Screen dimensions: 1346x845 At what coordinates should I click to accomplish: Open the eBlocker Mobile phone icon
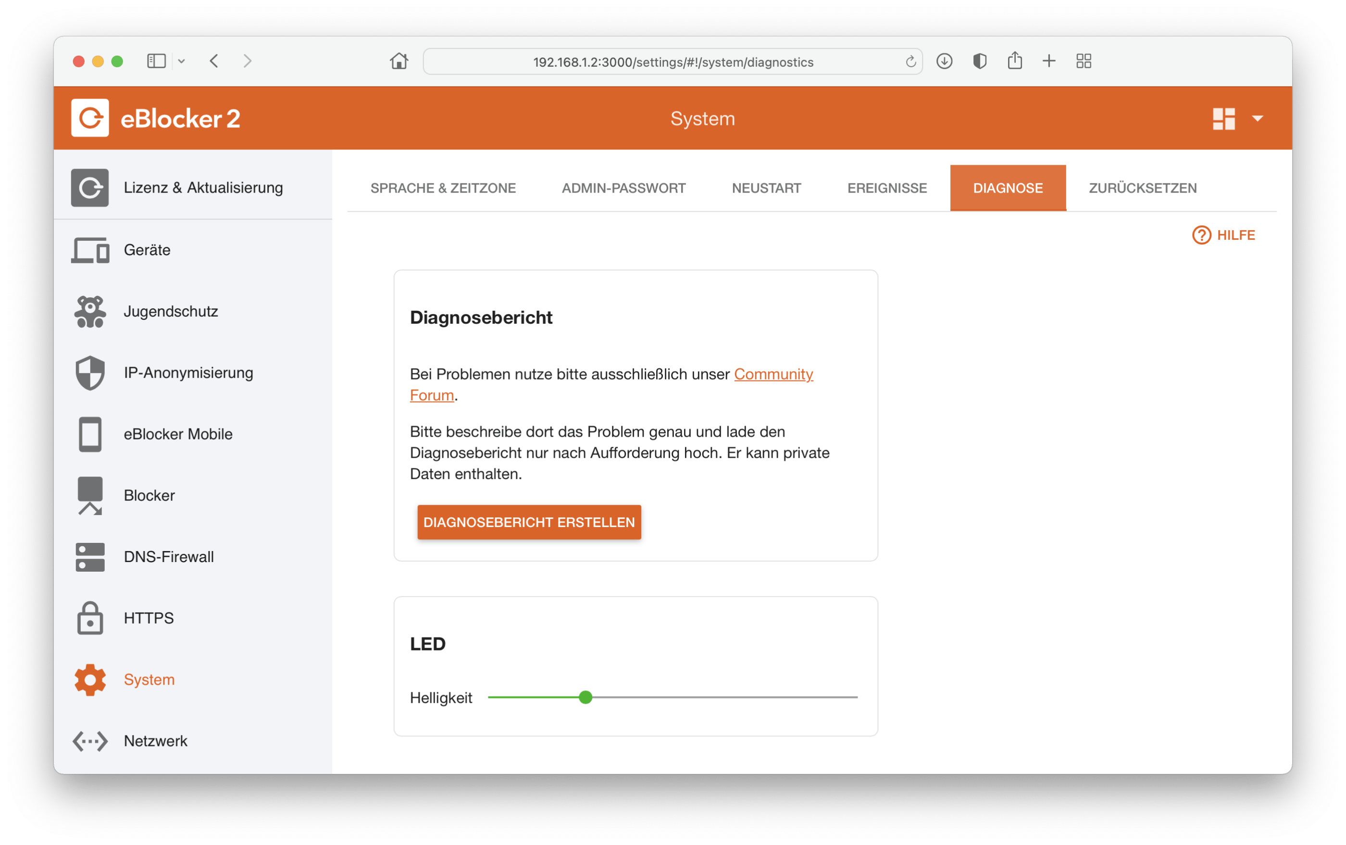(x=90, y=434)
